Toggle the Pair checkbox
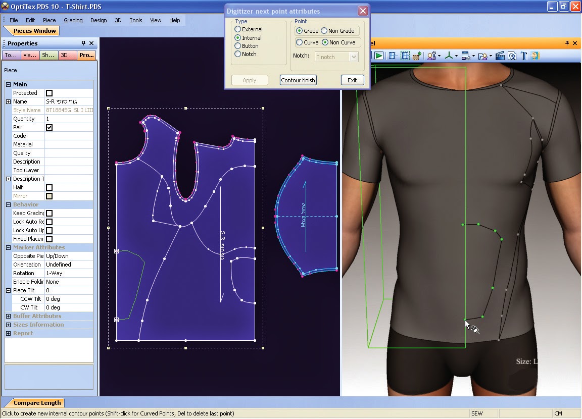 [49, 127]
